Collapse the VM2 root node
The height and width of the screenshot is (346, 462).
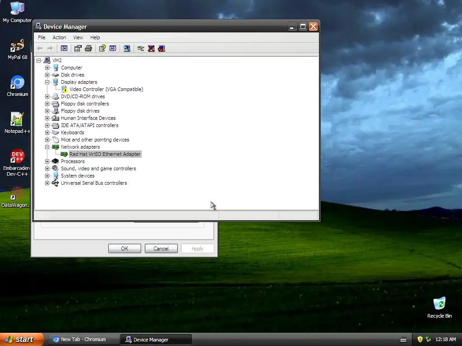[x=39, y=61]
